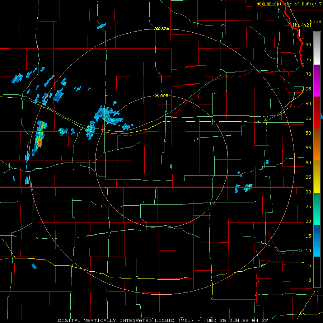Image resolution: width=323 pixels, height=323 pixels.
Task: Click the 25 tick label on the scale
Action: (308, 207)
